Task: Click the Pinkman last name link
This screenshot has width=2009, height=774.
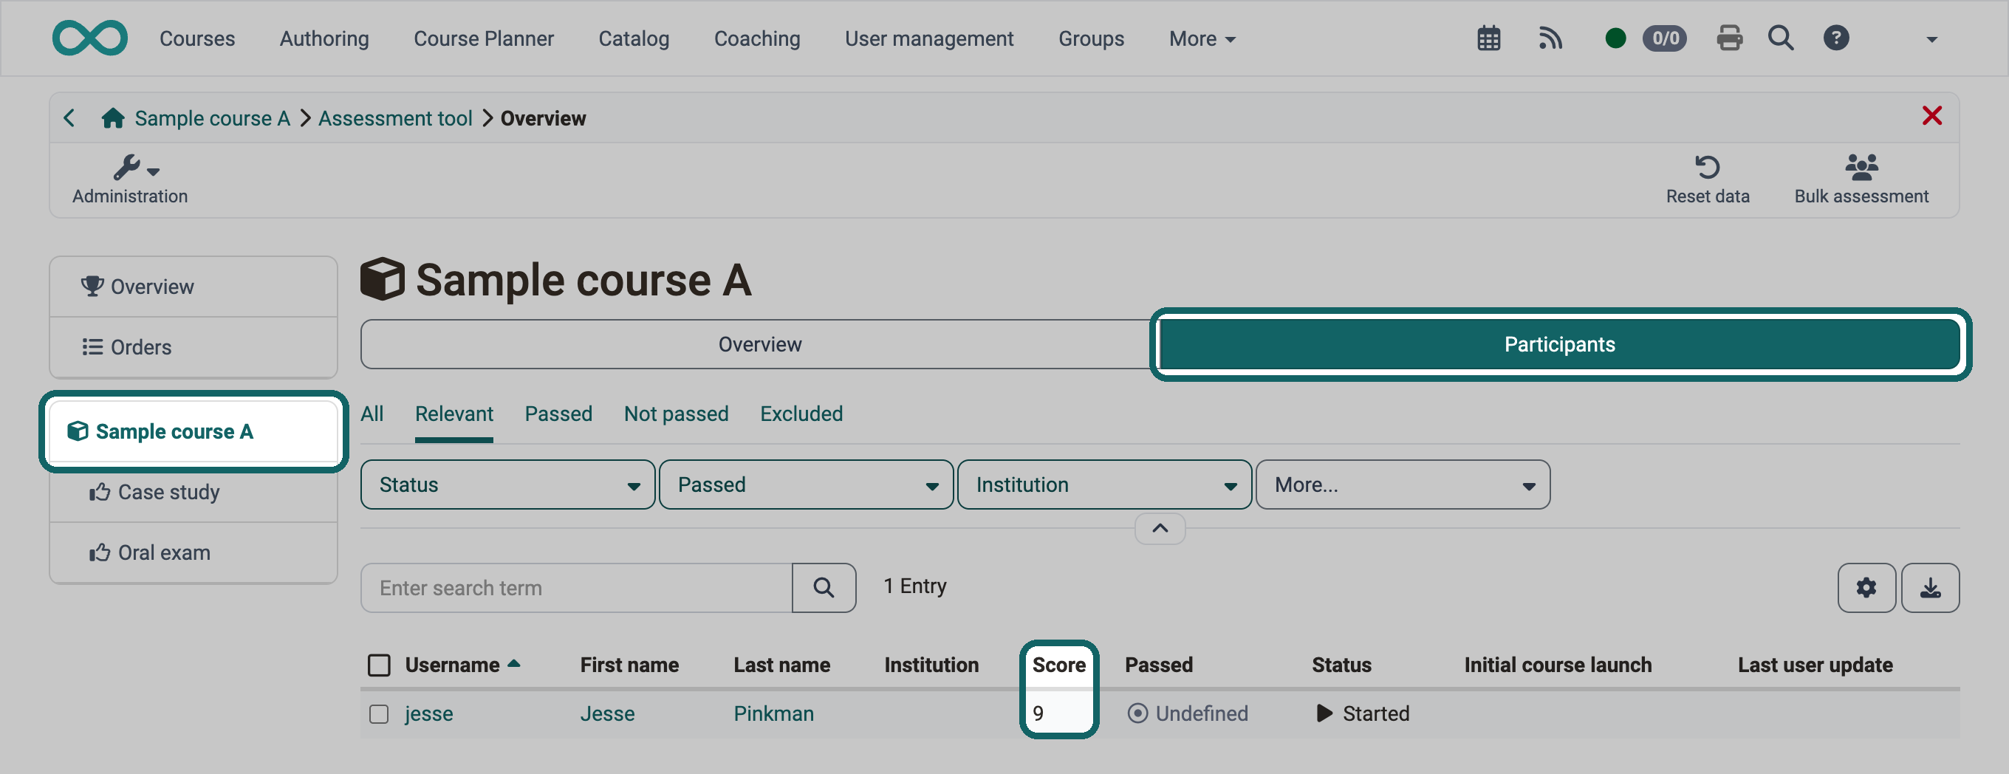Action: [x=773, y=713]
